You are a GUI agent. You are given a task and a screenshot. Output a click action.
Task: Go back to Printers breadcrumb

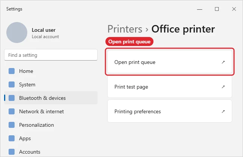coord(125,29)
